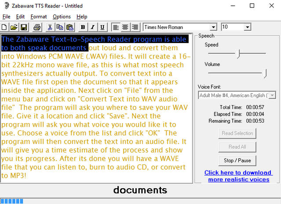
Task: Print the document via printer icon
Action: pos(37,27)
